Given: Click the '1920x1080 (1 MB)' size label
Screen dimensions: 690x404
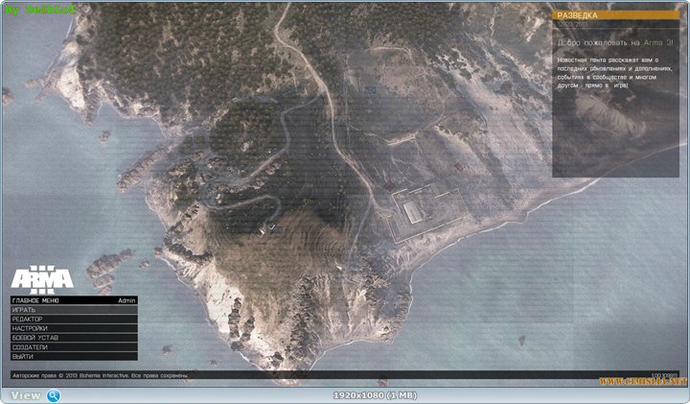Looking at the screenshot, I should click(375, 395).
